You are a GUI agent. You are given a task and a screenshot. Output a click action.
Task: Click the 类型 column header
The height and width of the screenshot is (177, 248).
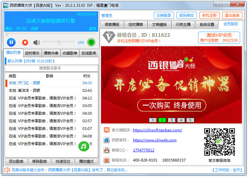(12, 76)
